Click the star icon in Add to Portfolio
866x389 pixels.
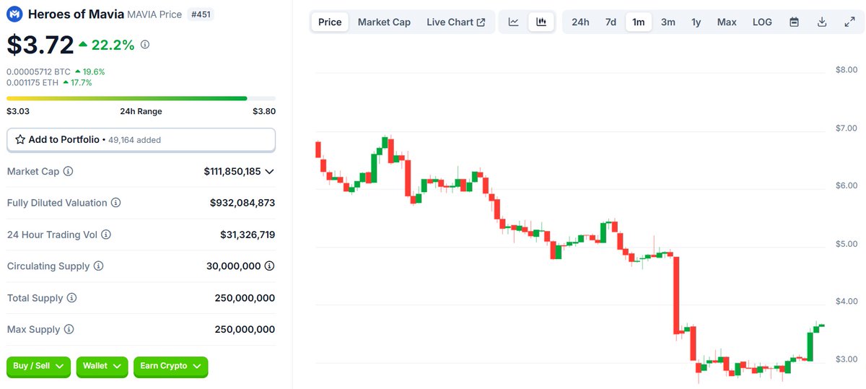point(20,139)
